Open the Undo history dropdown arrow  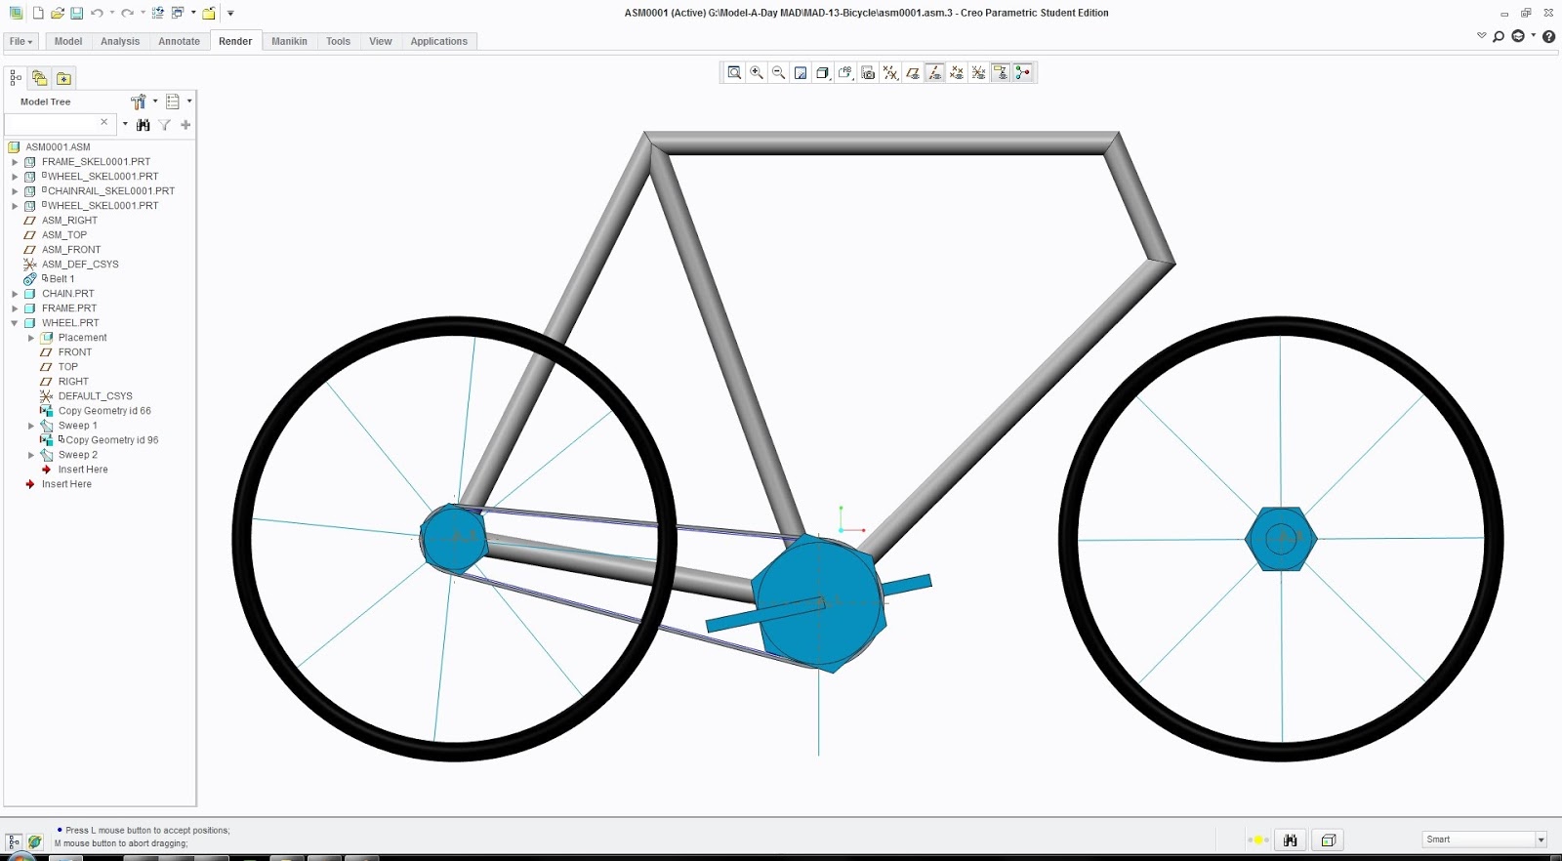(111, 13)
